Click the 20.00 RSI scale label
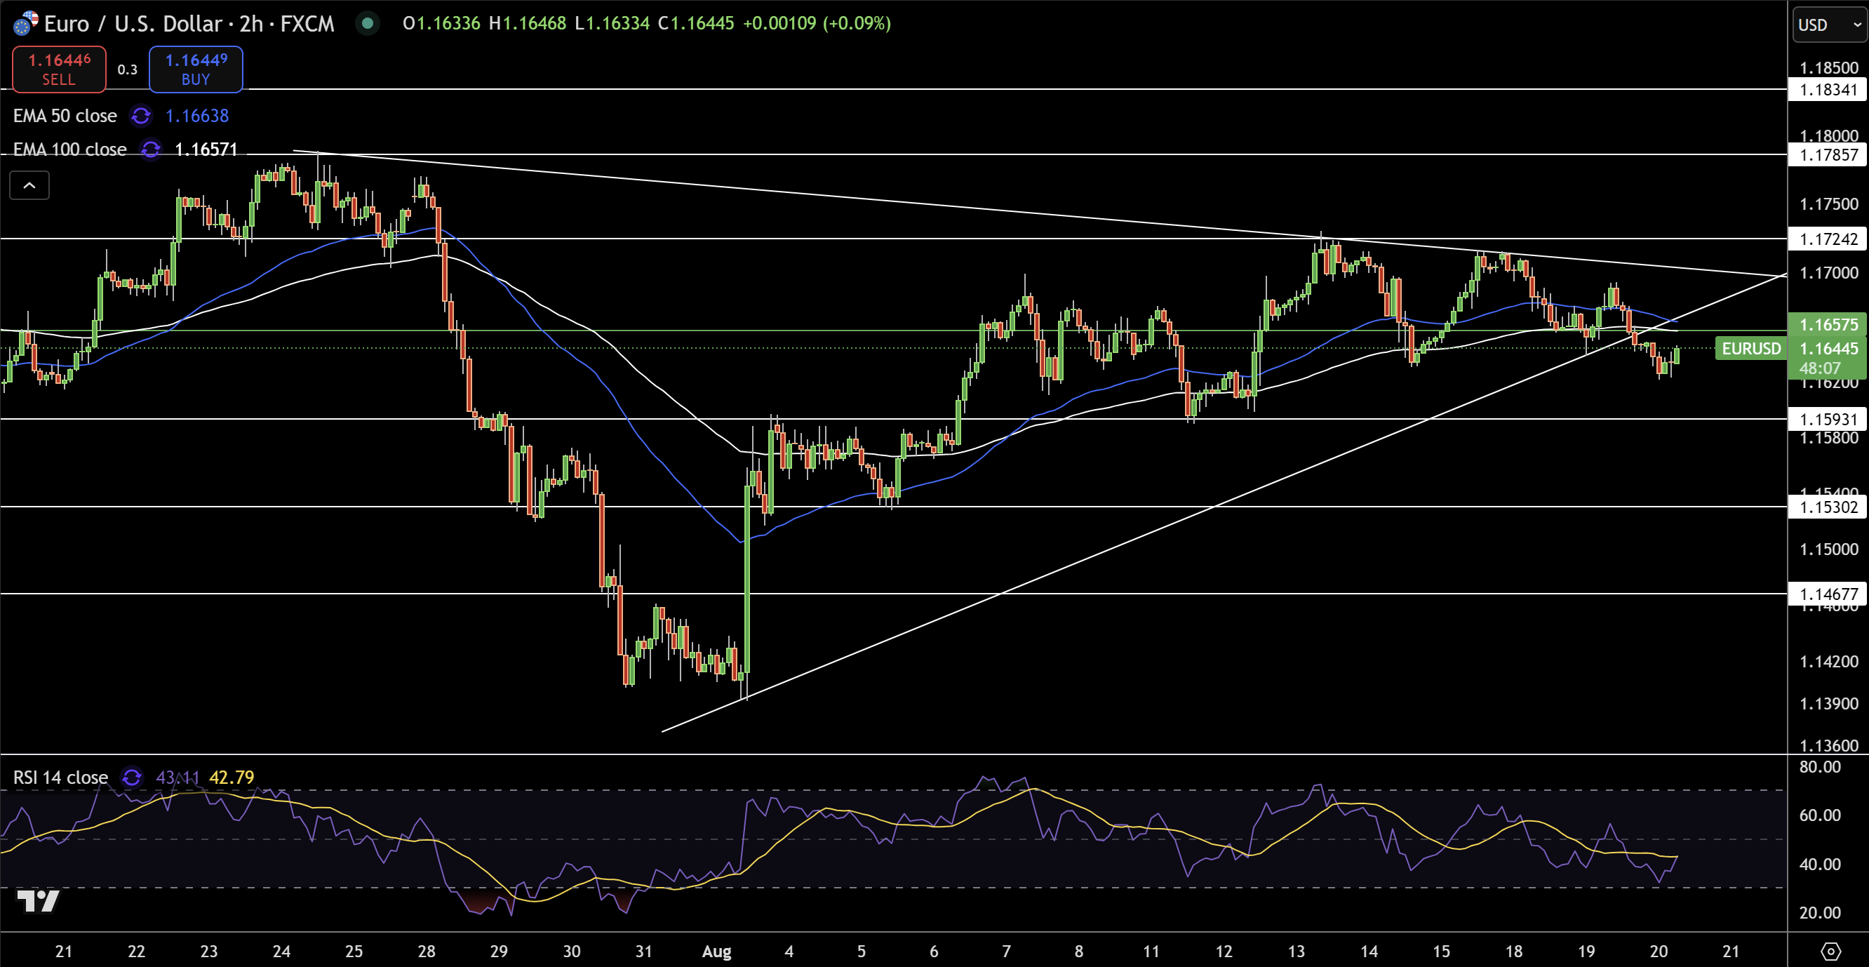The height and width of the screenshot is (967, 1869). [1820, 912]
